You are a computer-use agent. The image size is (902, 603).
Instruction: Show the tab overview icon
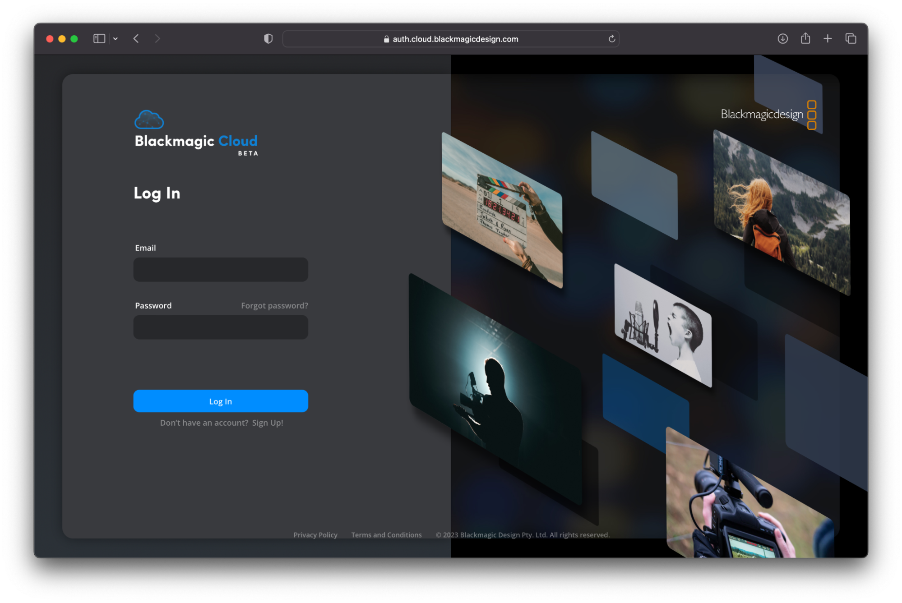tap(850, 39)
